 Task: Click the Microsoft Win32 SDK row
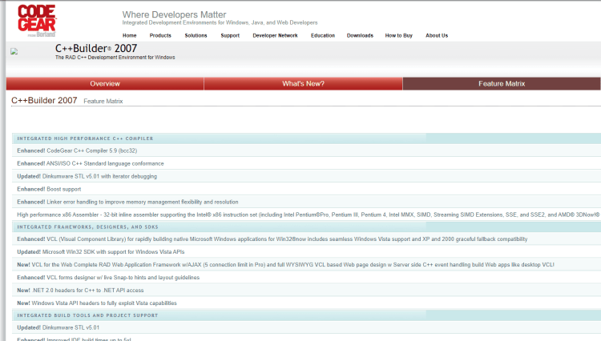point(307,252)
